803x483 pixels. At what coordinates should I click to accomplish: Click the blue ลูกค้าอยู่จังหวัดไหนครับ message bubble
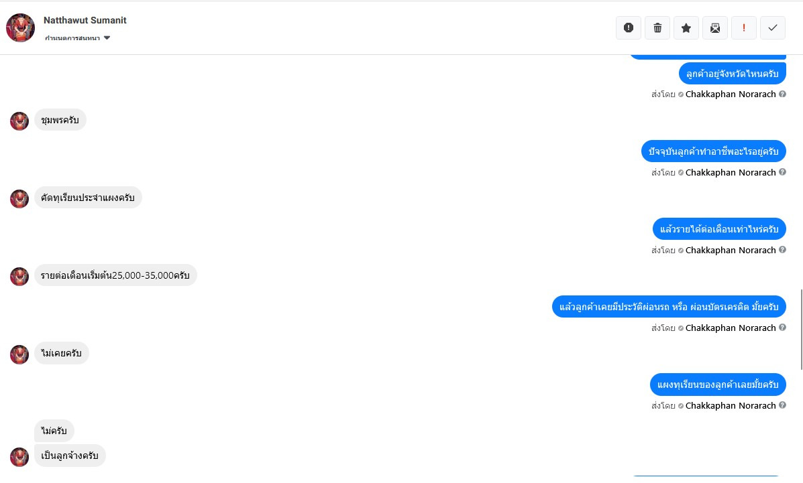[x=732, y=74]
